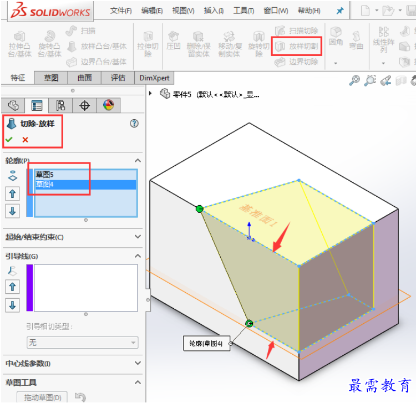Open the 编辑(E) menu

[152, 11]
